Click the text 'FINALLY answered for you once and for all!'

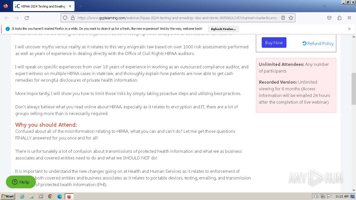(x=57, y=138)
